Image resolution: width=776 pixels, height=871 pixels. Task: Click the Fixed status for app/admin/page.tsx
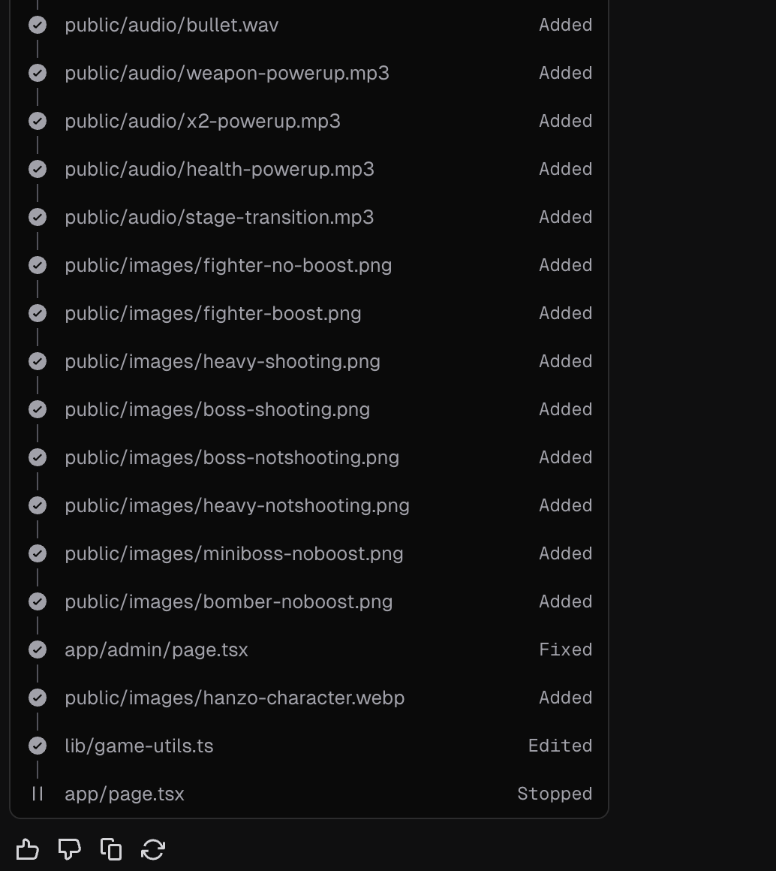(x=565, y=649)
